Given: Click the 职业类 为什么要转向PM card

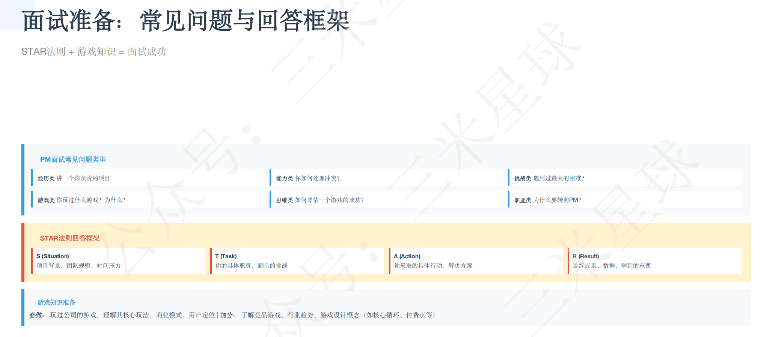Looking at the screenshot, I should coord(624,200).
